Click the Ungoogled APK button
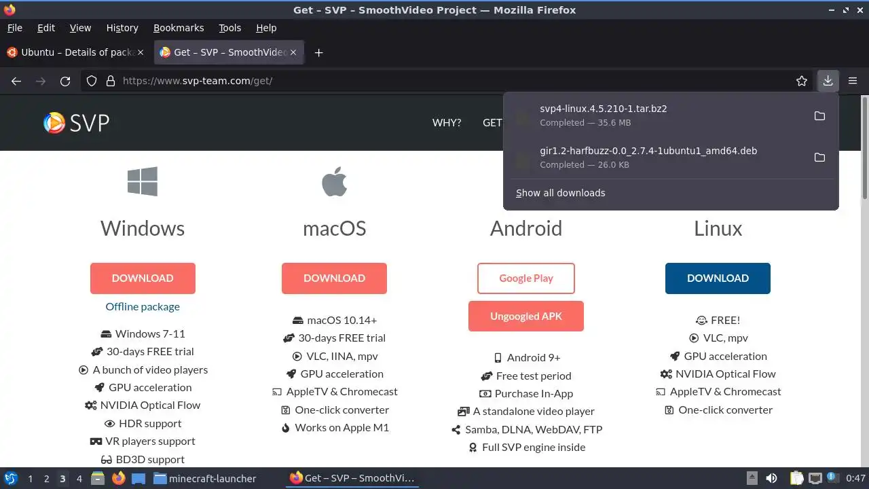Screen dimensions: 869x489 [526, 316]
